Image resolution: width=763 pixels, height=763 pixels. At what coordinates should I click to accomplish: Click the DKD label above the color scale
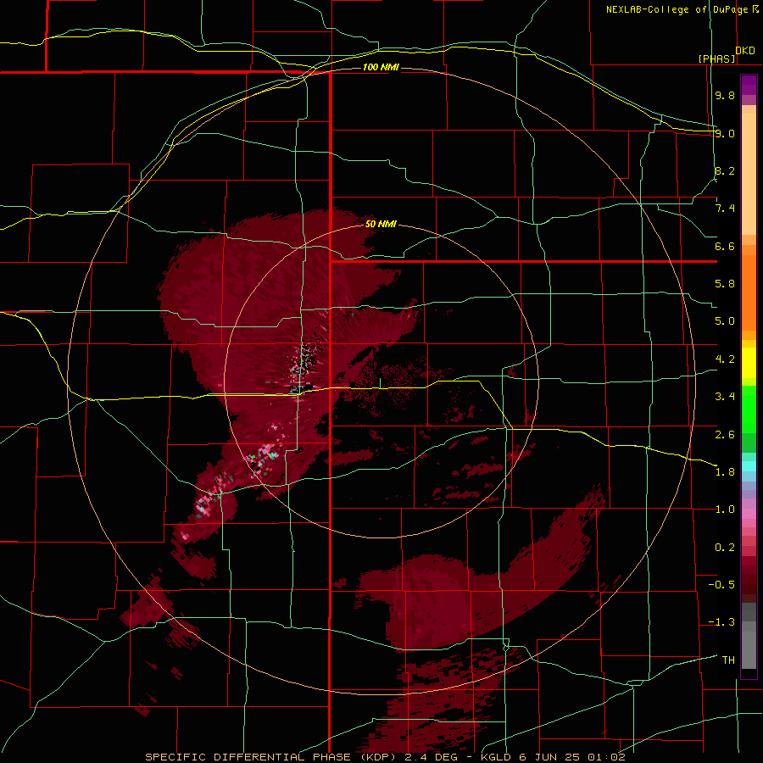click(745, 51)
